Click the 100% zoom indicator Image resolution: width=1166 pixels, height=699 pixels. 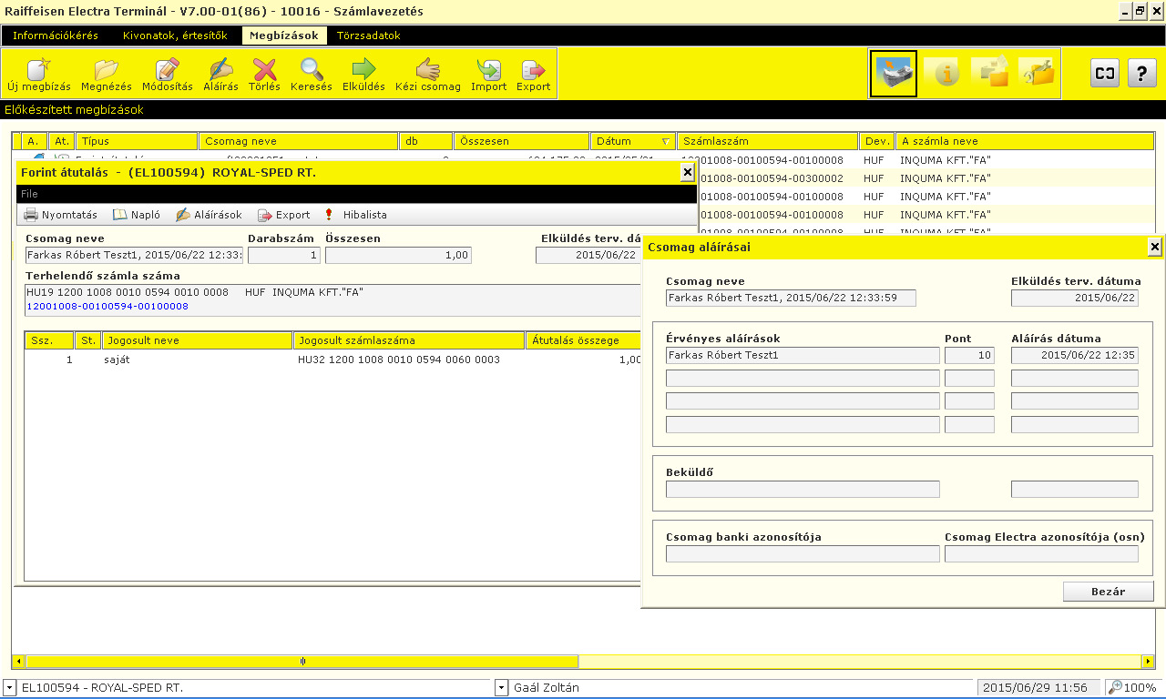coord(1132,688)
